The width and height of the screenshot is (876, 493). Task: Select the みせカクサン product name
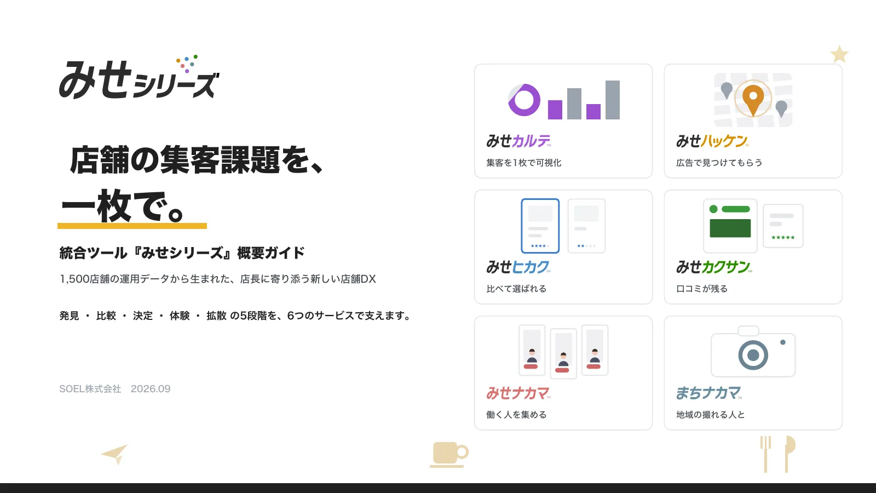coord(714,267)
